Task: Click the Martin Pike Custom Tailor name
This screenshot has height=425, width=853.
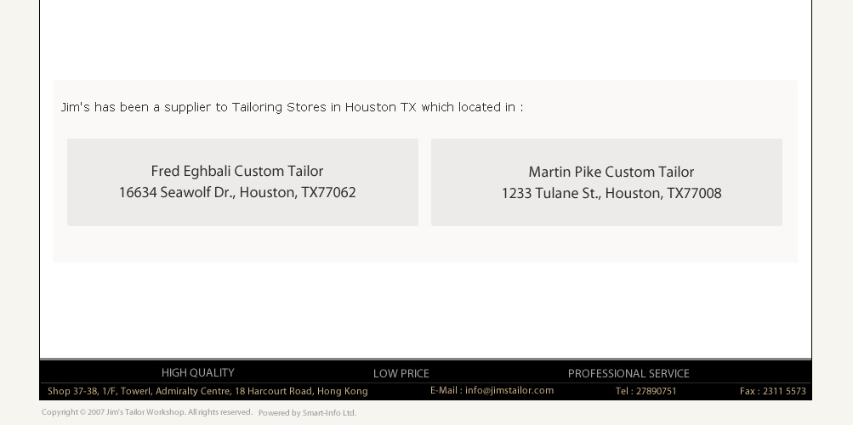Action: click(611, 173)
